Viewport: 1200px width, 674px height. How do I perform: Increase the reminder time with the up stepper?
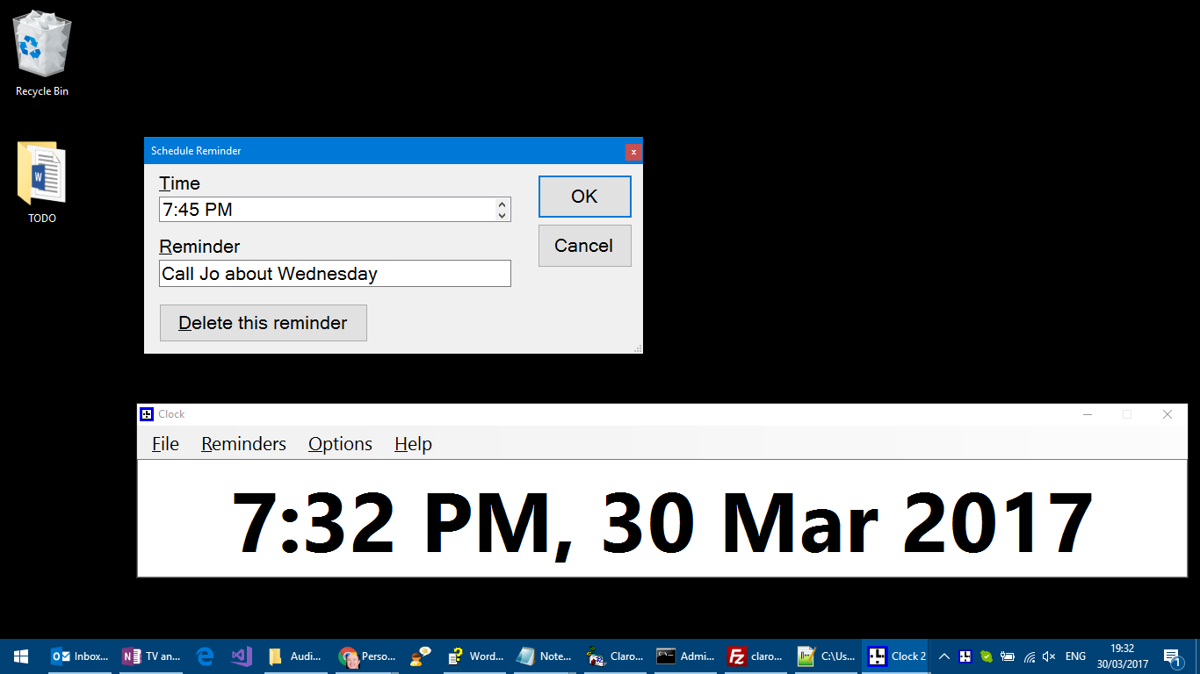(x=502, y=204)
